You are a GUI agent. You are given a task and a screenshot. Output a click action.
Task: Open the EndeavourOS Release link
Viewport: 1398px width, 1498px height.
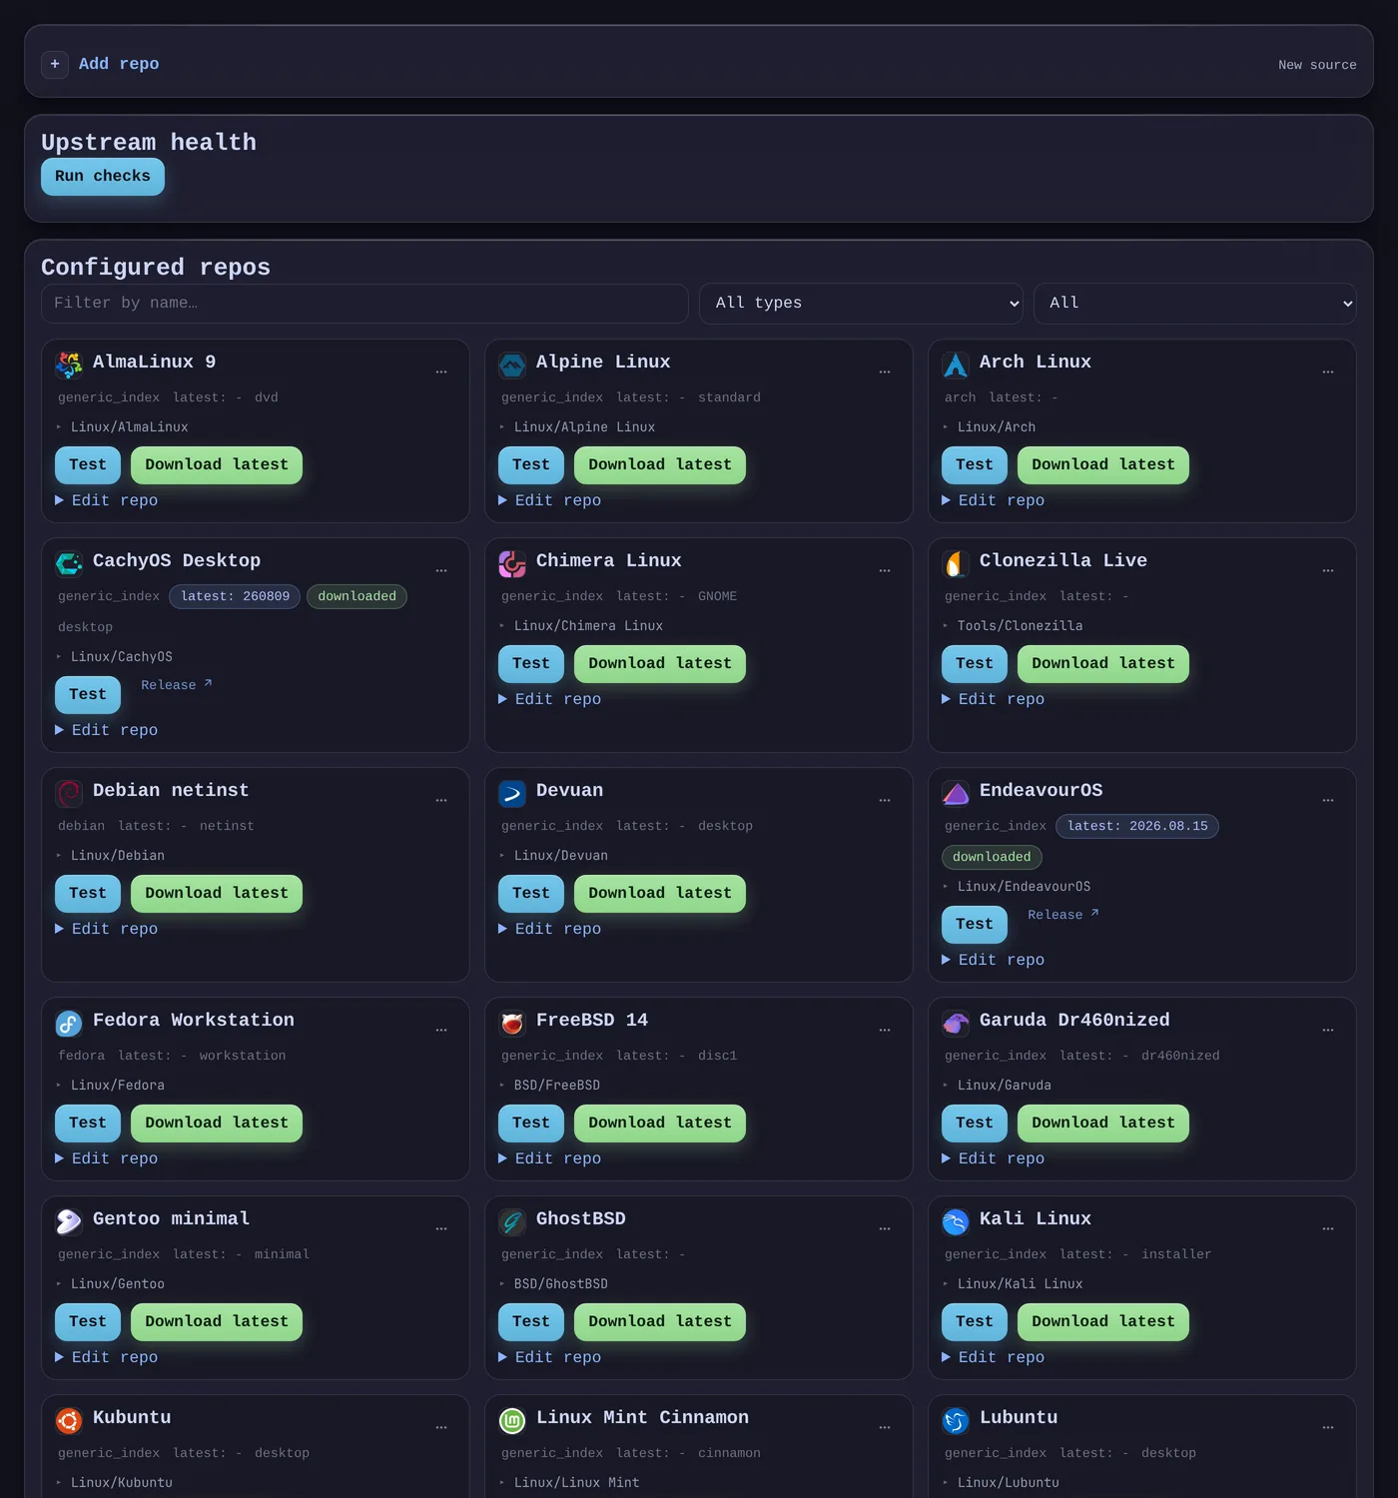(1062, 915)
